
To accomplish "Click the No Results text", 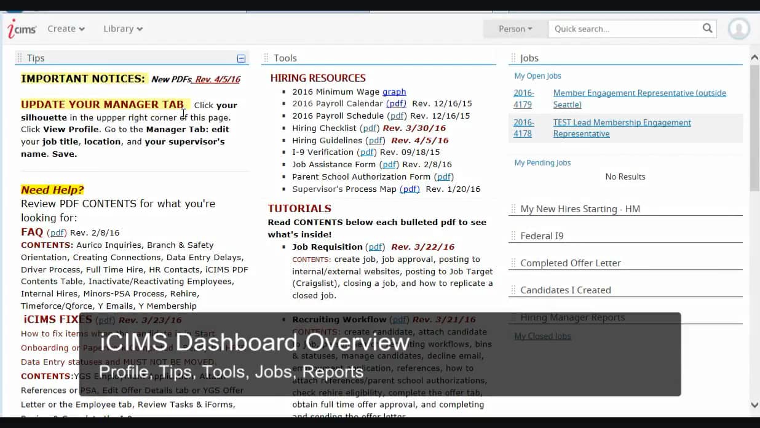I will coord(625,176).
